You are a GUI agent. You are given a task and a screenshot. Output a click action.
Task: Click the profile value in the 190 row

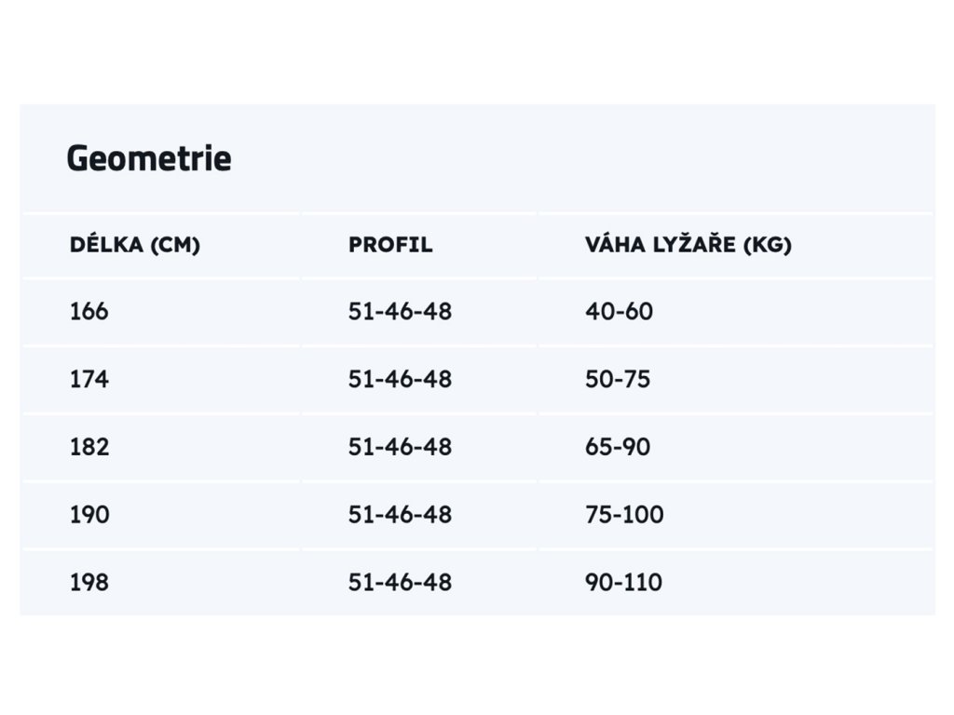pyautogui.click(x=400, y=515)
